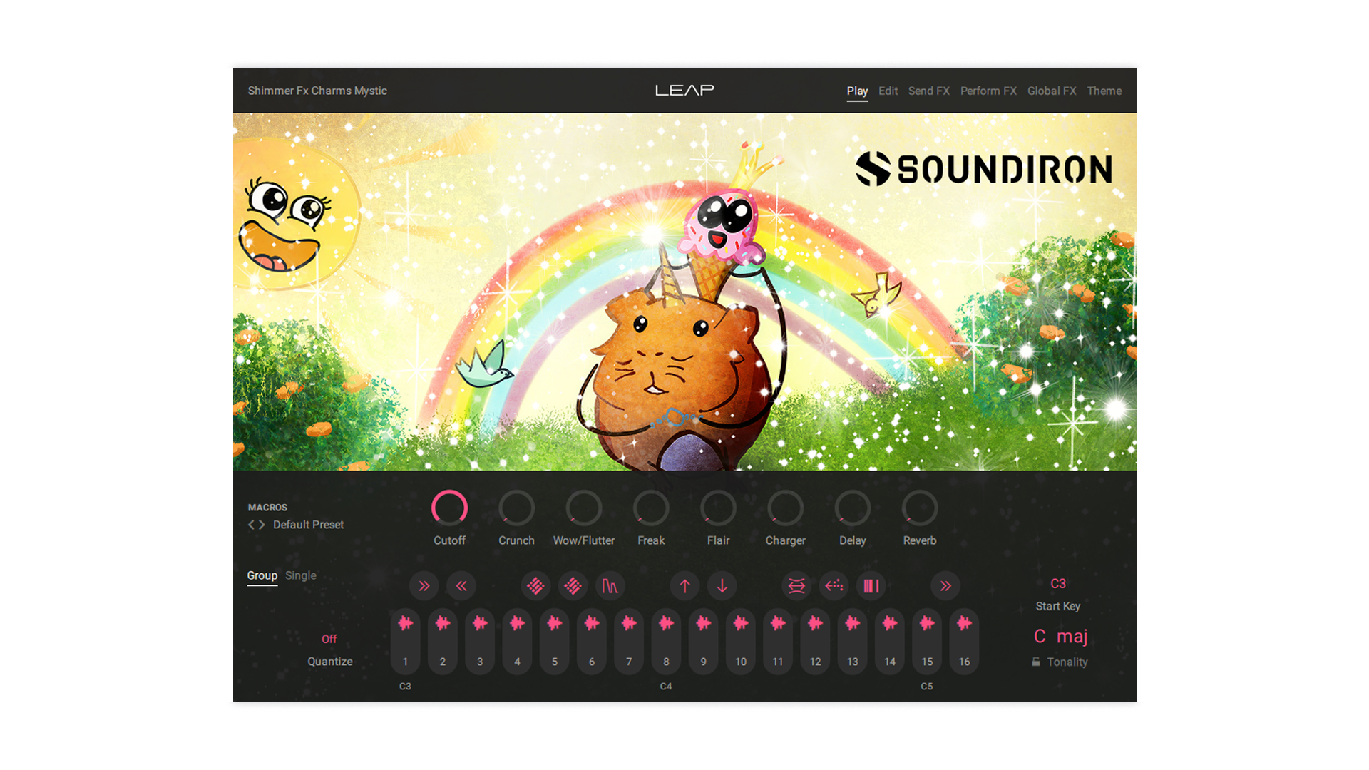Toggle the Tonality lock icon

pos(1036,662)
